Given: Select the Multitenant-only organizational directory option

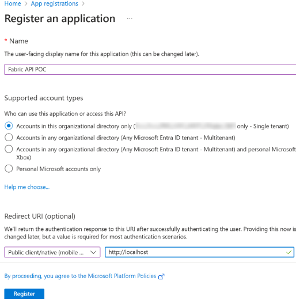Looking at the screenshot, I should coord(9,138).
